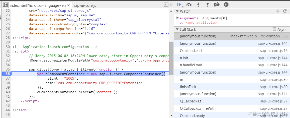Click data-sap-ui-compatVersion line
The width and height of the screenshot is (290, 118).
62,29
